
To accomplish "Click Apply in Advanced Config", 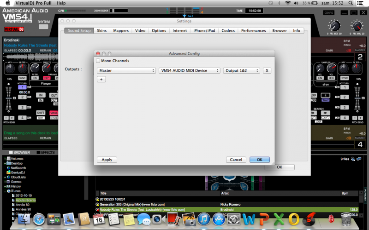I will [x=107, y=160].
